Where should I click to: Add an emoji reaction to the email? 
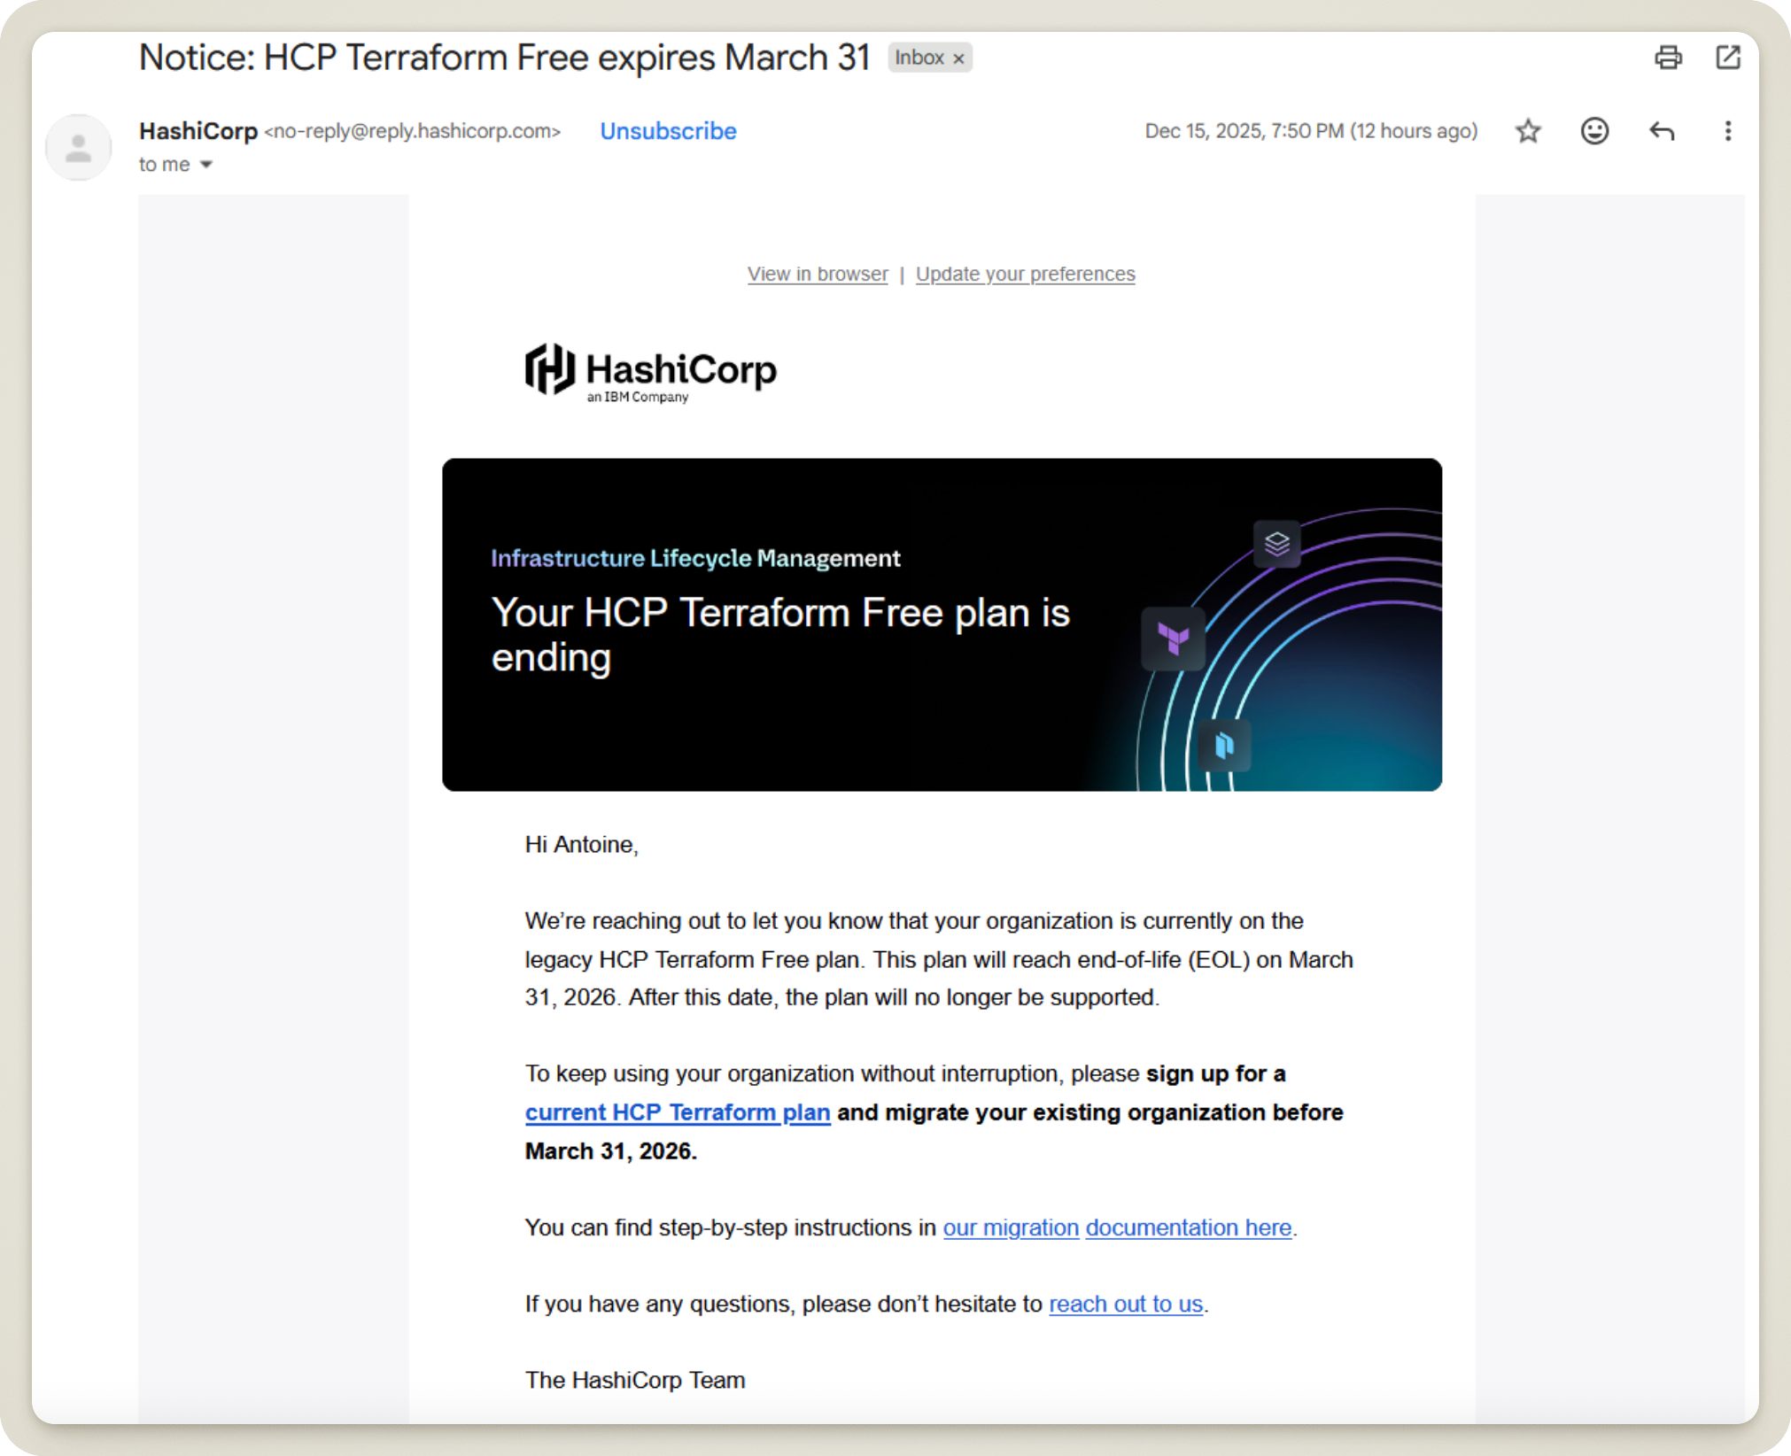[x=1593, y=131]
